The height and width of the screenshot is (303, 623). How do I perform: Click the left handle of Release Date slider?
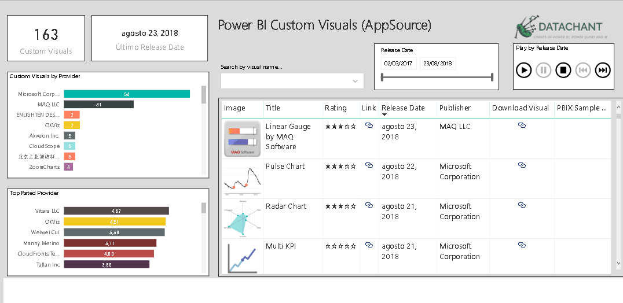click(382, 77)
